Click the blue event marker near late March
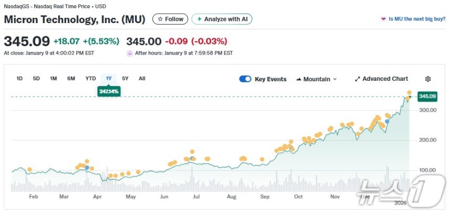Screen dimensions: 452x214 pyautogui.click(x=87, y=167)
